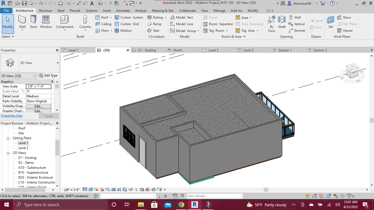Disable Select Links in the status bar
This screenshot has height=210, width=374.
[307, 196]
